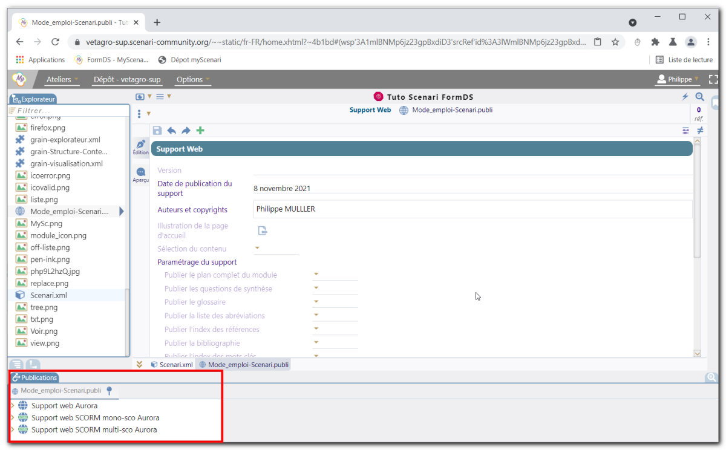This screenshot has height=450, width=726.
Task: Click the magnifier icon at bottom right
Action: click(711, 377)
